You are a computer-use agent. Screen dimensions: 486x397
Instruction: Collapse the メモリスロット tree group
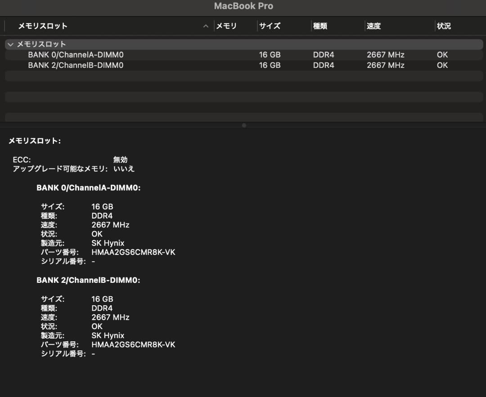pyautogui.click(x=10, y=45)
